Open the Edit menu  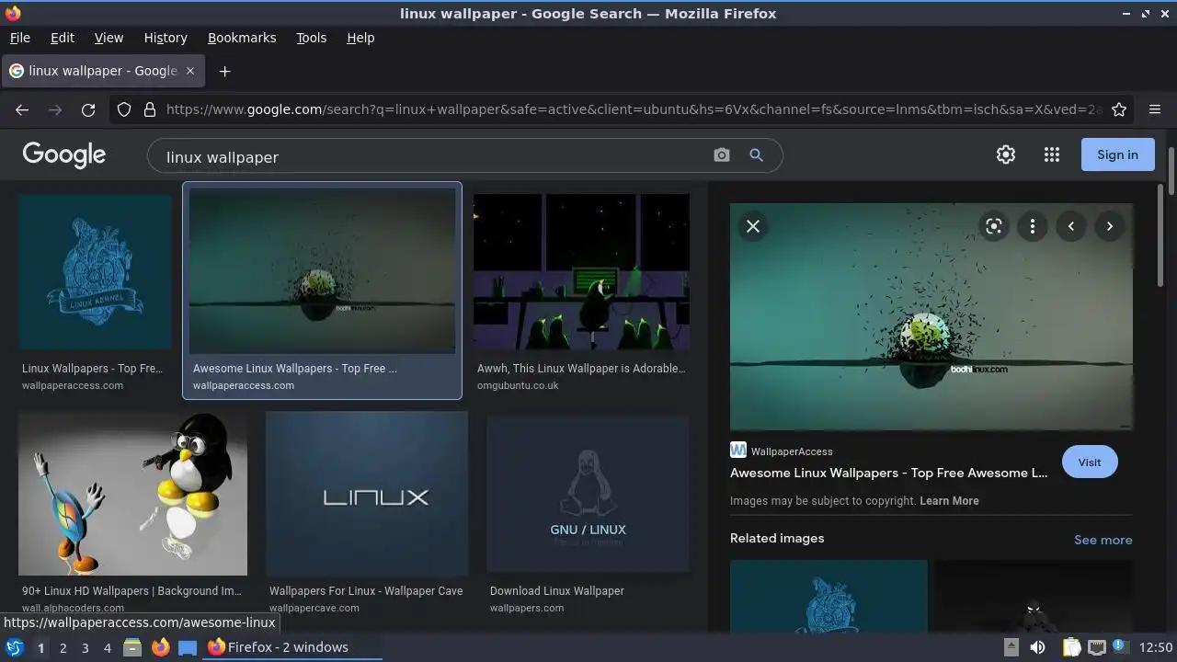pos(63,38)
